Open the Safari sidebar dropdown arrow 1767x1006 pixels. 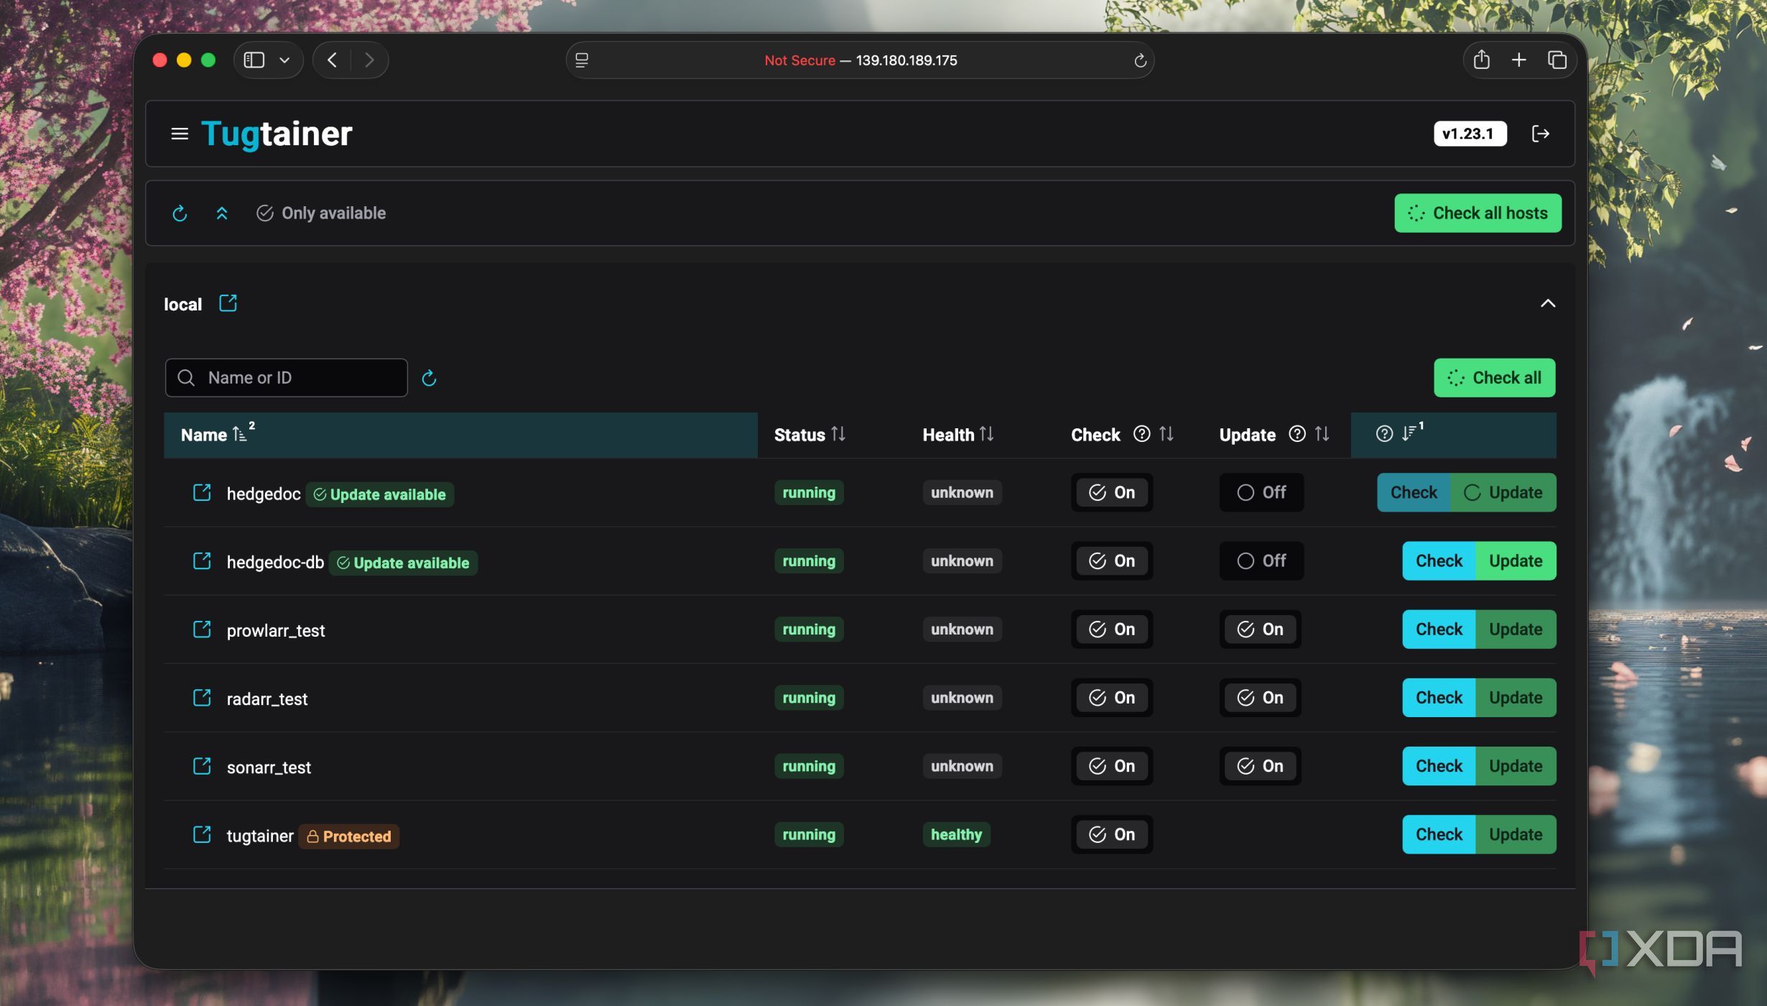[284, 60]
